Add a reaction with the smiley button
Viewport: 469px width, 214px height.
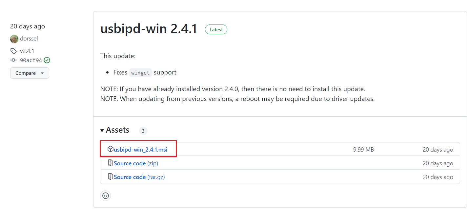click(x=106, y=196)
